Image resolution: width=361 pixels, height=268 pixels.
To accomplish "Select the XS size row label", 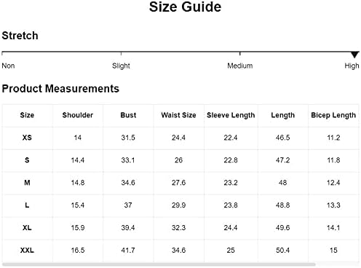I will [27, 138].
